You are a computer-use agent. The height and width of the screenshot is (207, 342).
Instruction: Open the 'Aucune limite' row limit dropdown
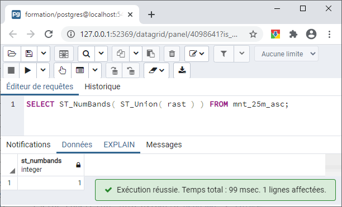pyautogui.click(x=286, y=54)
